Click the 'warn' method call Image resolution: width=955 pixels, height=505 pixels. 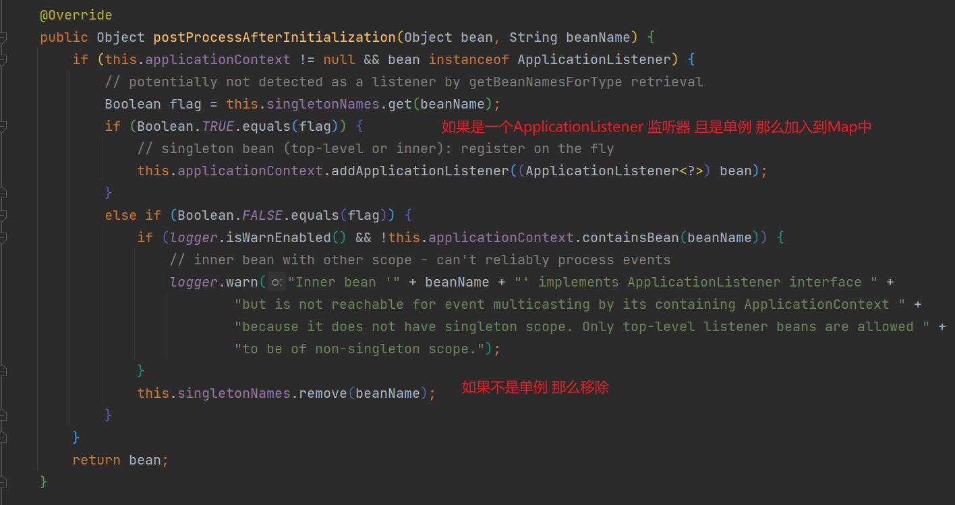pos(242,282)
